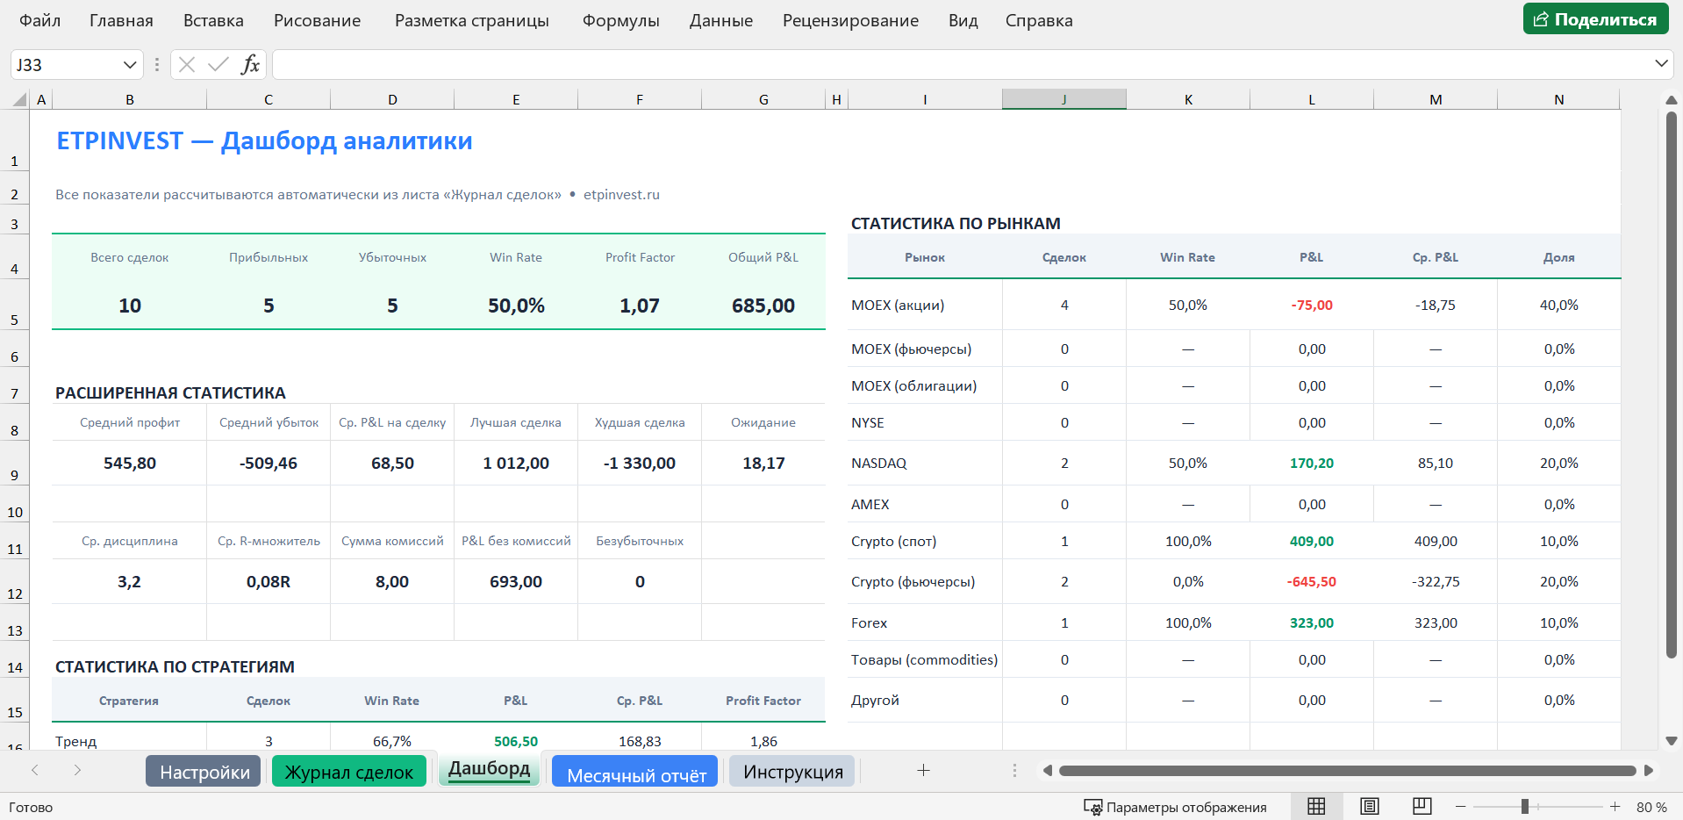The height and width of the screenshot is (820, 1683).
Task: Go to next sheet tab arrow
Action: point(77,770)
